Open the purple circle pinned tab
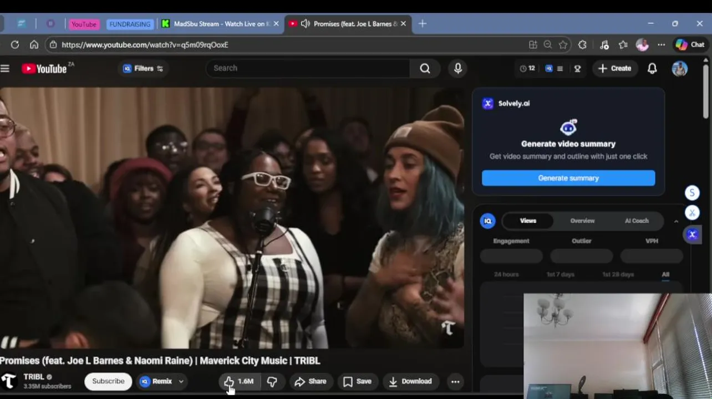712x399 pixels. tap(50, 24)
